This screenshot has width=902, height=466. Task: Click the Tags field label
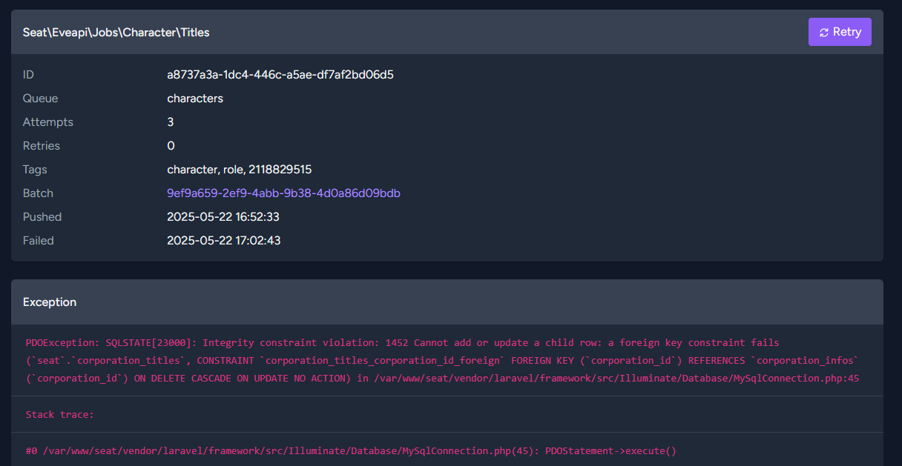click(35, 170)
